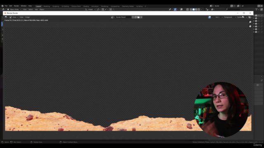Image resolution: width=264 pixels, height=148 pixels.
Task: Toggle X-ray mode in viewport header
Action: point(187,9)
